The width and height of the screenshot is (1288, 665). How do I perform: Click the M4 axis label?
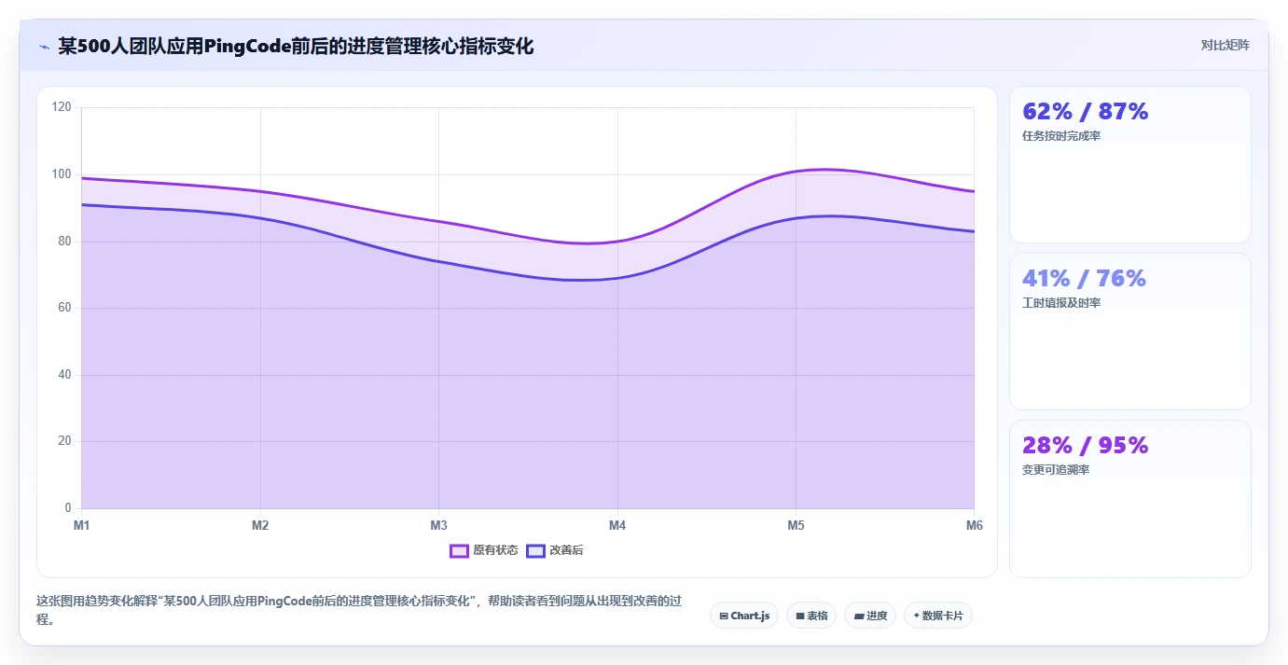pyautogui.click(x=617, y=526)
